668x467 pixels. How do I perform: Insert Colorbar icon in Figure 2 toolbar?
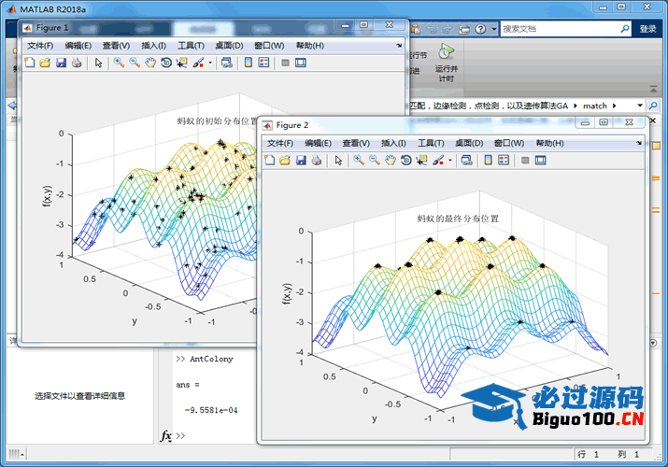click(489, 160)
